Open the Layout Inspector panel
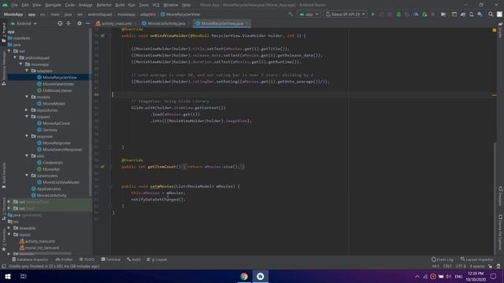Image resolution: width=504 pixels, height=283 pixels. coord(477,259)
